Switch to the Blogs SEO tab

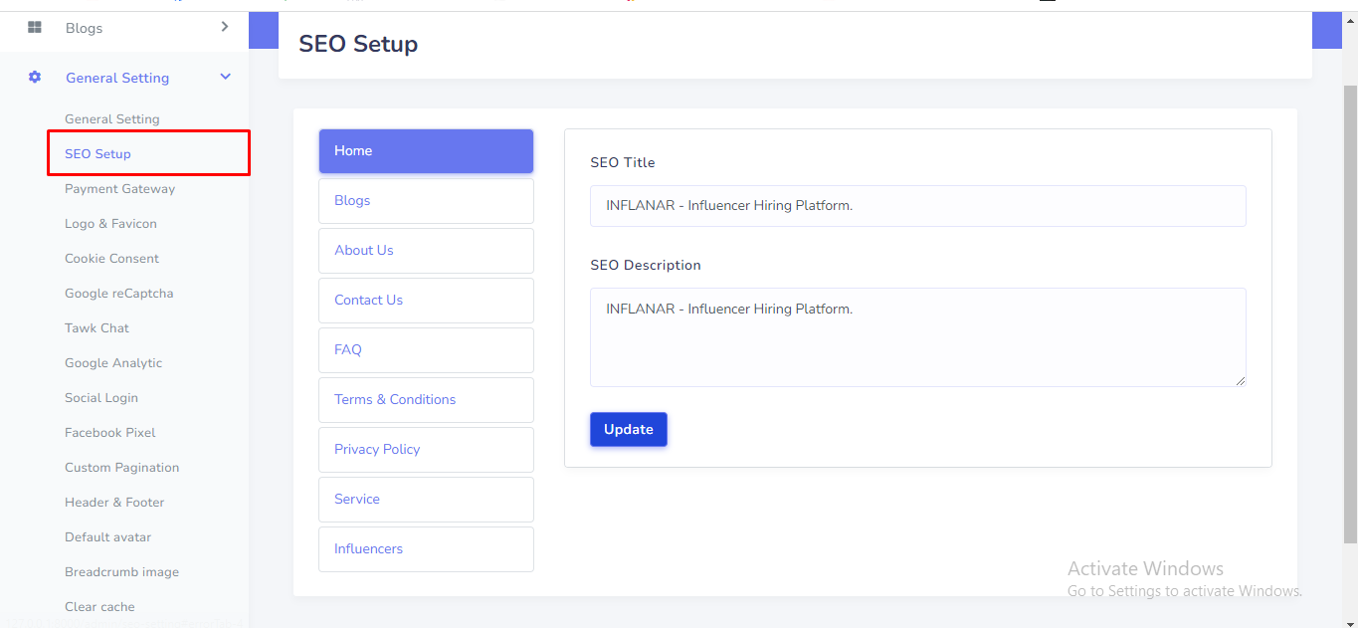[x=426, y=201]
